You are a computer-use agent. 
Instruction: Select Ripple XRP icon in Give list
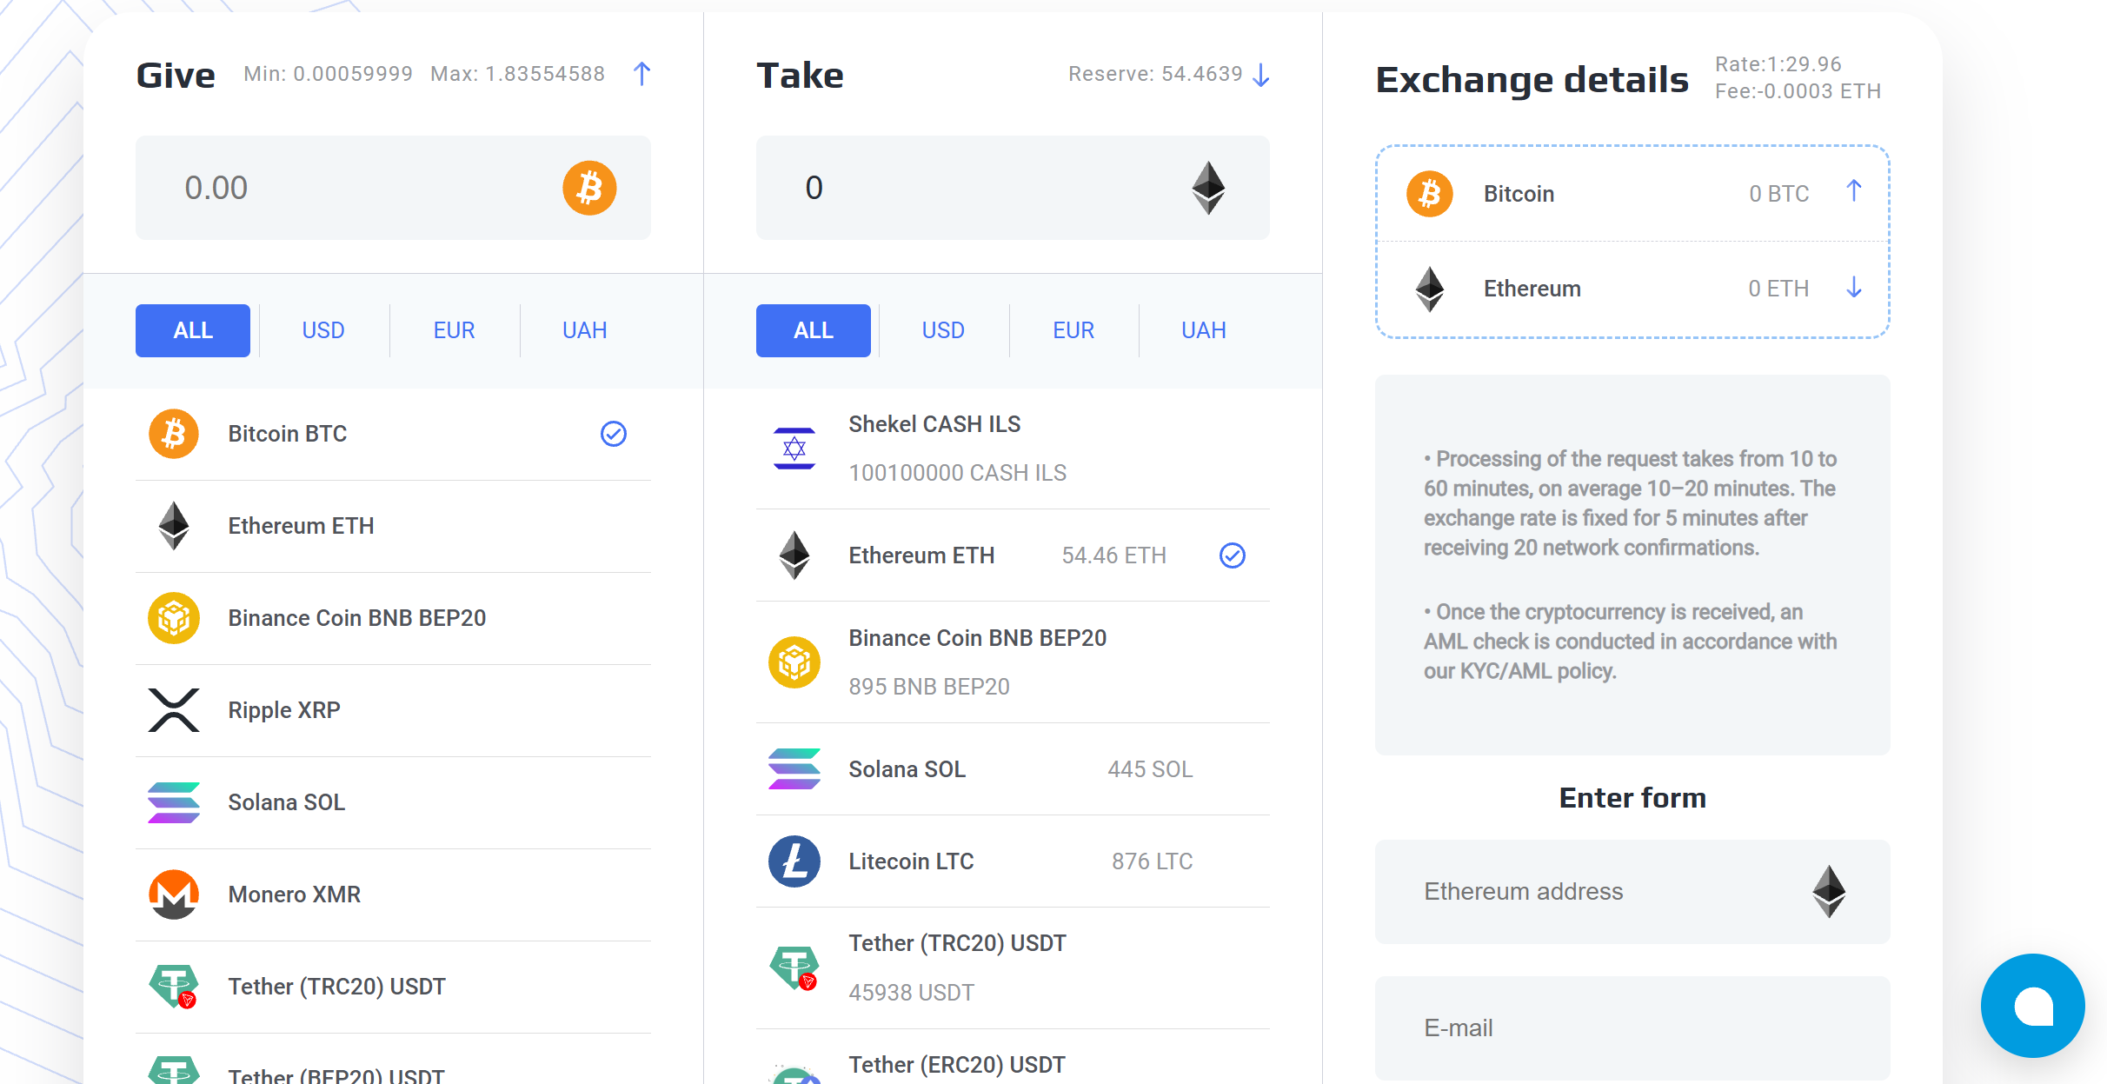174,710
